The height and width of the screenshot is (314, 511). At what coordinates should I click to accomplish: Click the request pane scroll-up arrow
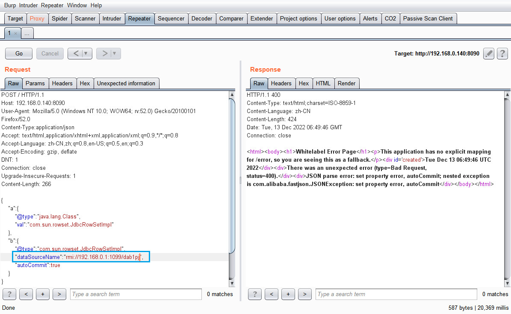pyautogui.click(x=232, y=95)
